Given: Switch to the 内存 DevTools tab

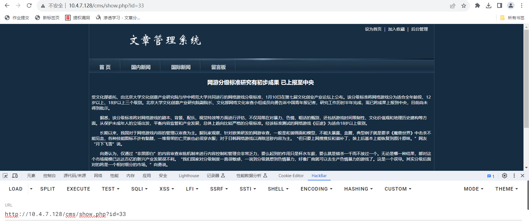Looking at the screenshot, I should (x=131, y=176).
